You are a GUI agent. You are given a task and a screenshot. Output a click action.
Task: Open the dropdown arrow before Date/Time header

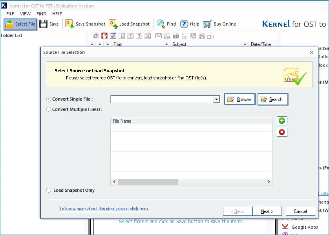tap(245, 44)
